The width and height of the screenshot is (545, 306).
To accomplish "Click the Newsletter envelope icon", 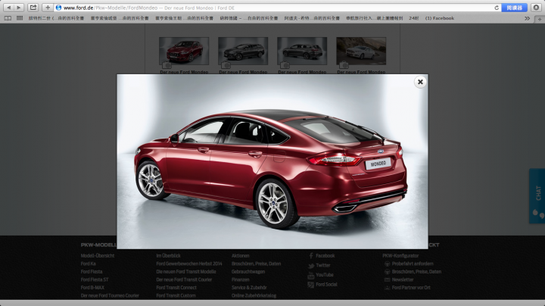I will click(388, 280).
